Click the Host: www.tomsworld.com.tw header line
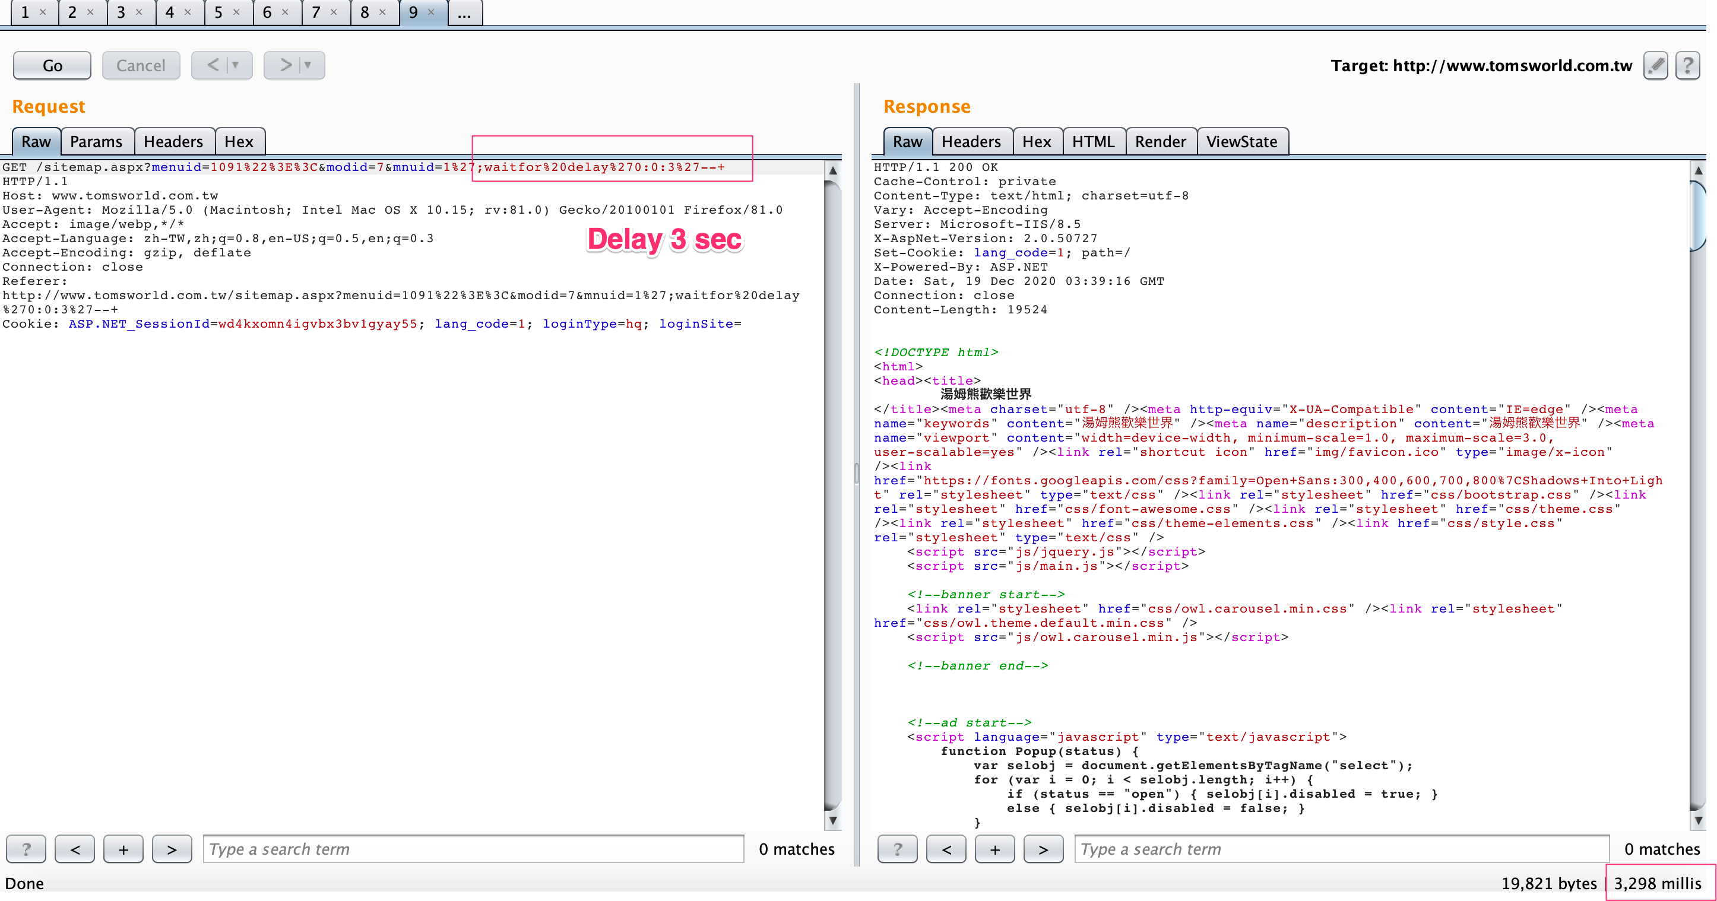1717x901 pixels. (x=110, y=196)
